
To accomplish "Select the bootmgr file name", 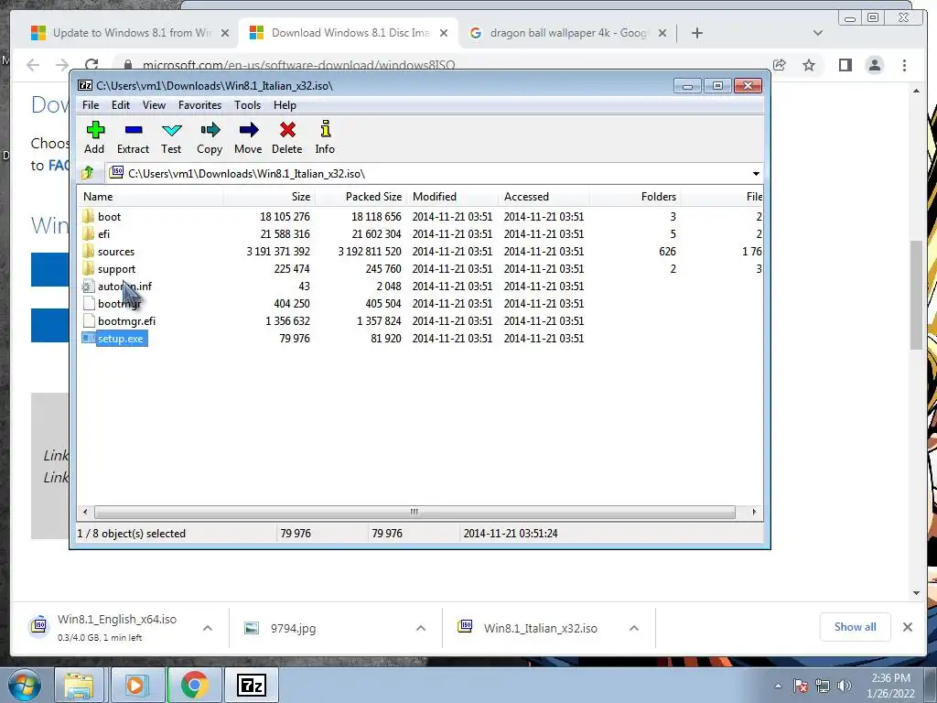I will point(120,304).
